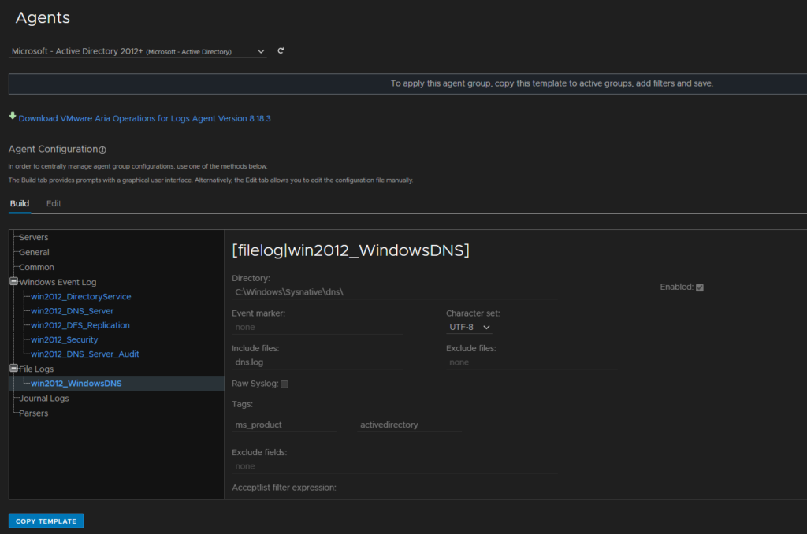The height and width of the screenshot is (534, 807).
Task: Click the Copy Template button
Action: click(46, 521)
